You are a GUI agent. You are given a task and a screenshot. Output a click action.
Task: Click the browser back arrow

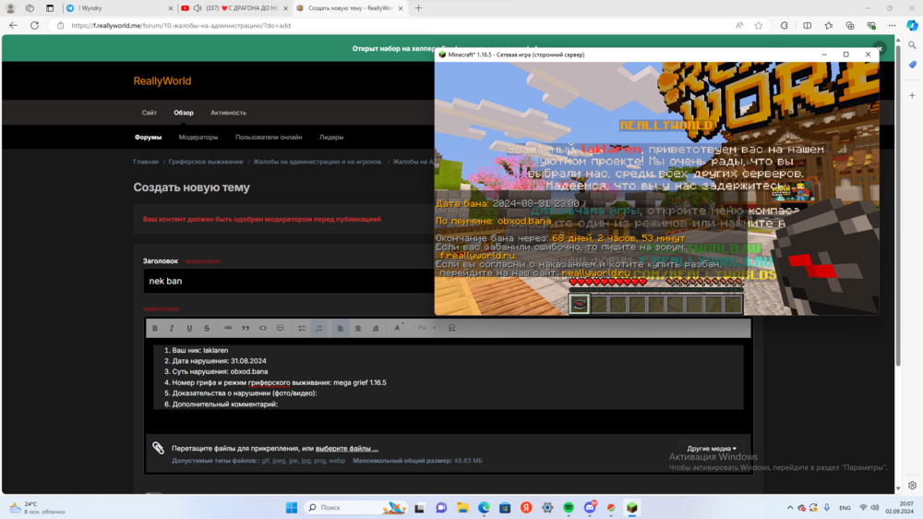click(x=14, y=25)
